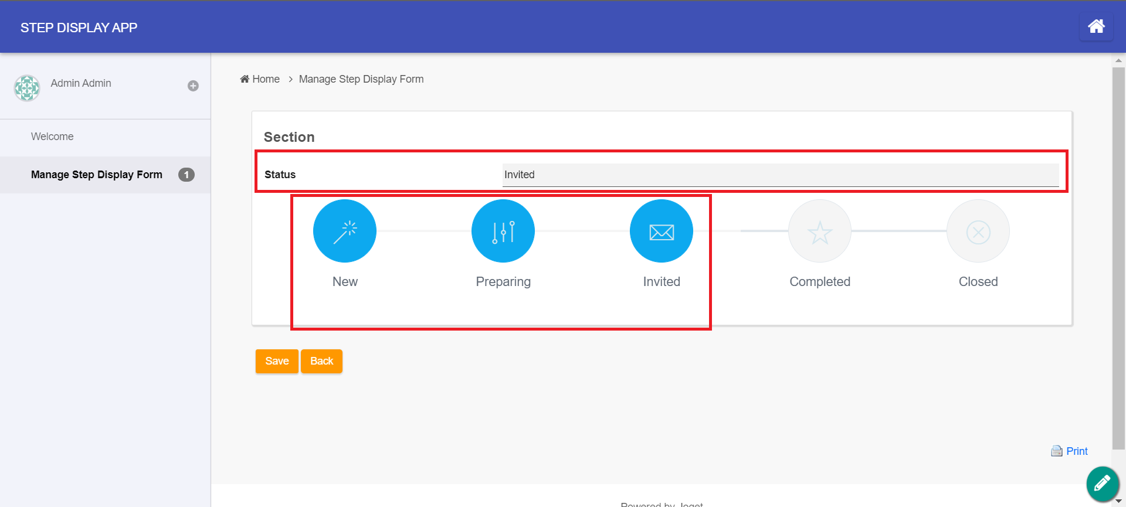Click the New step wand icon
1126x507 pixels.
(x=345, y=231)
